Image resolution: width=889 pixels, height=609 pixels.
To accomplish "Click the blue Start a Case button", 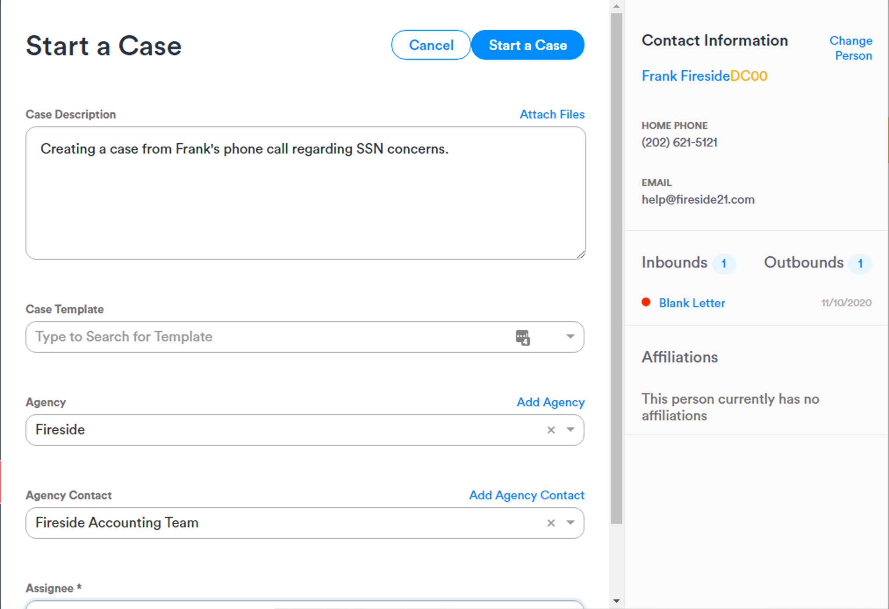I will (x=528, y=45).
